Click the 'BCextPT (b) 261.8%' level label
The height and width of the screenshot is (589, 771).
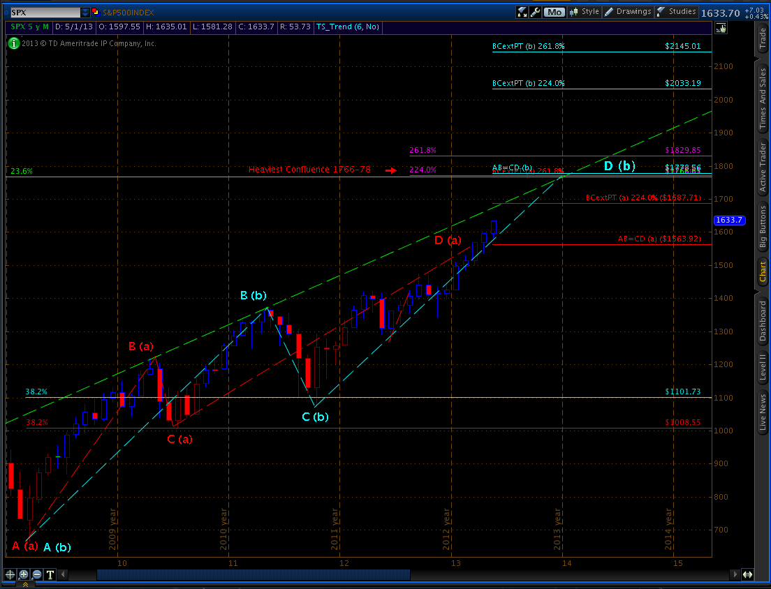pos(529,47)
